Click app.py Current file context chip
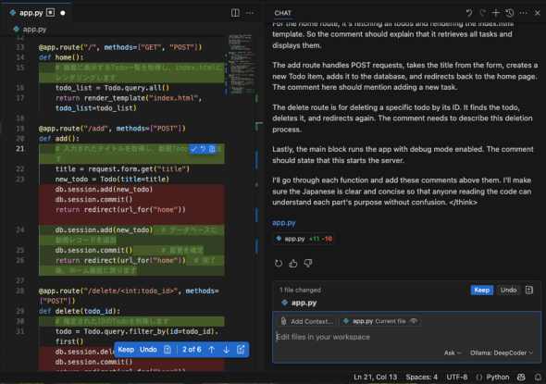Image resolution: width=546 pixels, height=384 pixels. click(x=379, y=321)
